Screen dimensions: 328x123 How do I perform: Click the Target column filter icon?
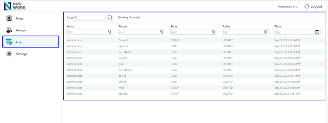tap(161, 32)
